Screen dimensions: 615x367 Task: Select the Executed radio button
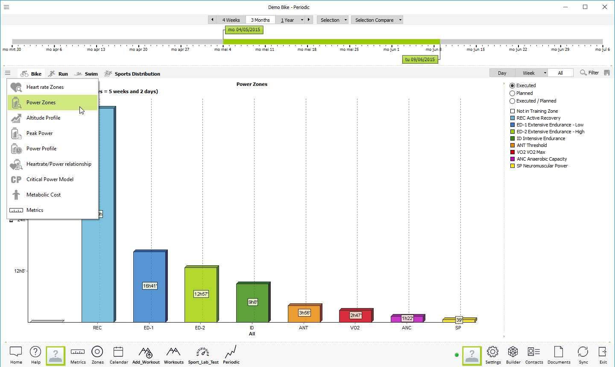(x=512, y=85)
